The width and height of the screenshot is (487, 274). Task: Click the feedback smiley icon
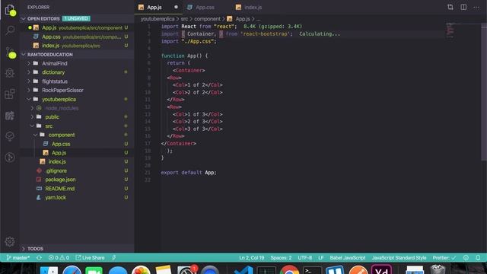pyautogui.click(x=466, y=257)
